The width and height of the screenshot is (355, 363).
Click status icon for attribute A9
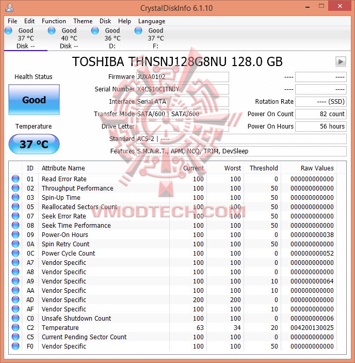point(15,281)
